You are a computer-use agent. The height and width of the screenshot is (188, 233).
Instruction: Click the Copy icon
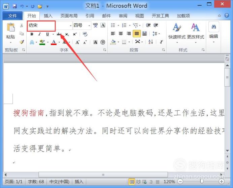(22, 34)
